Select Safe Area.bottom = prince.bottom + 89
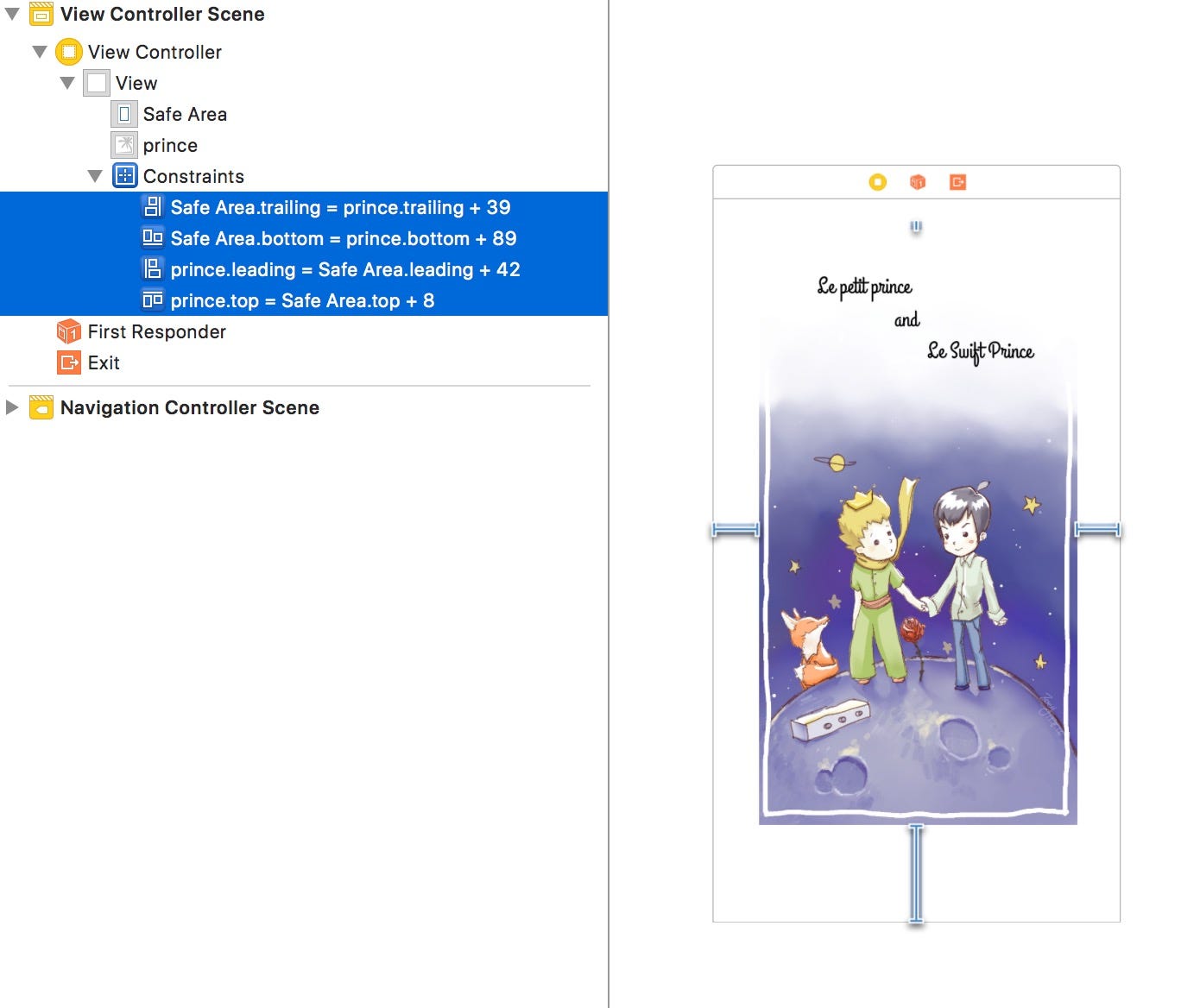 click(304, 238)
